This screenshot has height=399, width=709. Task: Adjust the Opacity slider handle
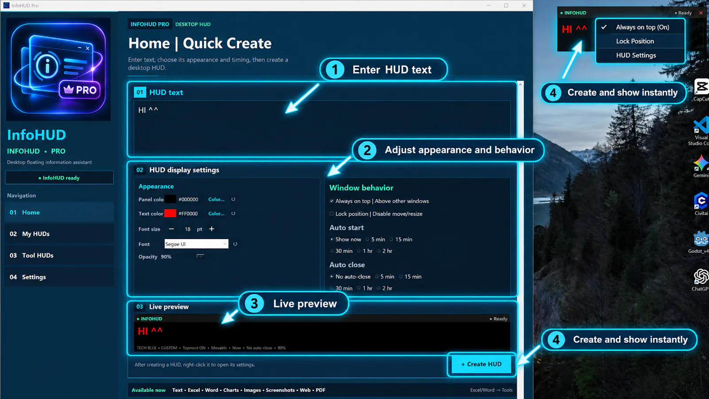[x=201, y=256]
